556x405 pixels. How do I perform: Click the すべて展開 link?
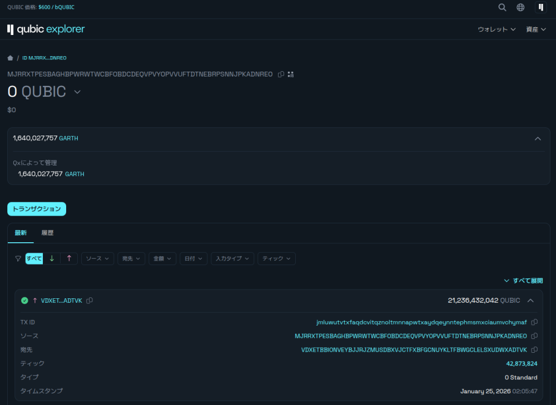point(523,281)
